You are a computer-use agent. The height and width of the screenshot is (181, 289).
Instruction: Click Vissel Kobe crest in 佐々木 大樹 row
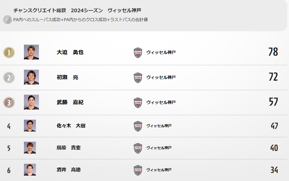[138, 126]
